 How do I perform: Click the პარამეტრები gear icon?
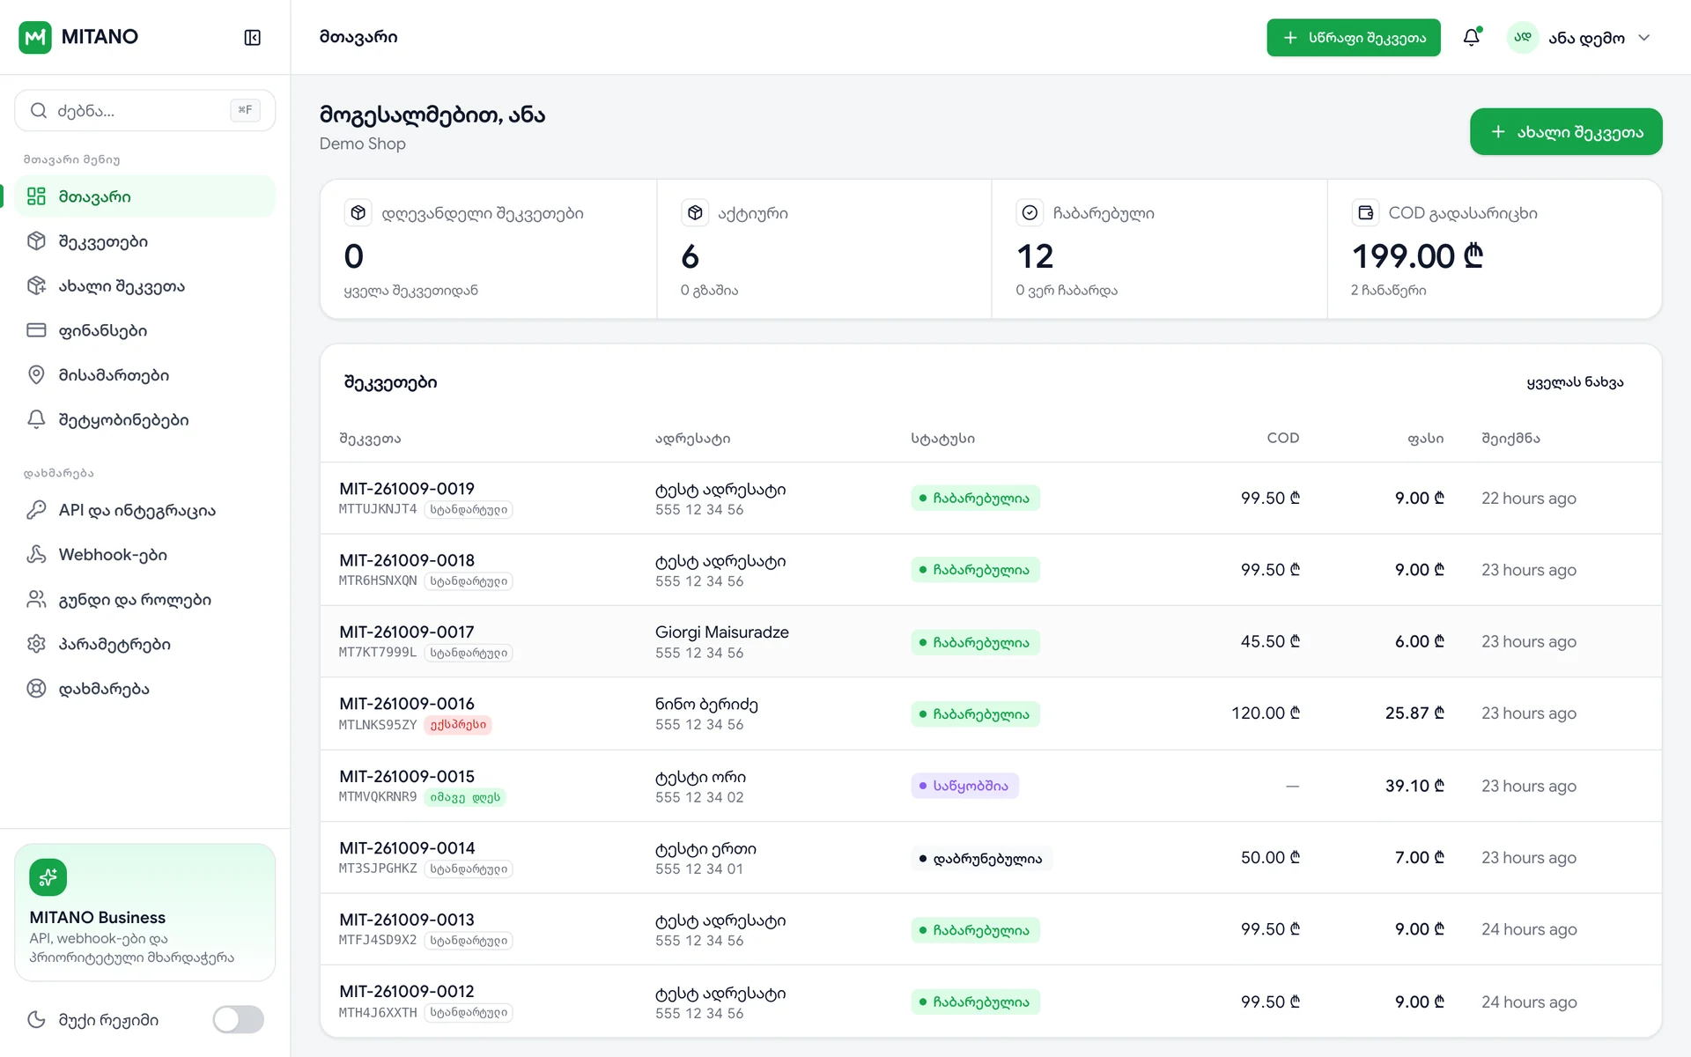36,644
